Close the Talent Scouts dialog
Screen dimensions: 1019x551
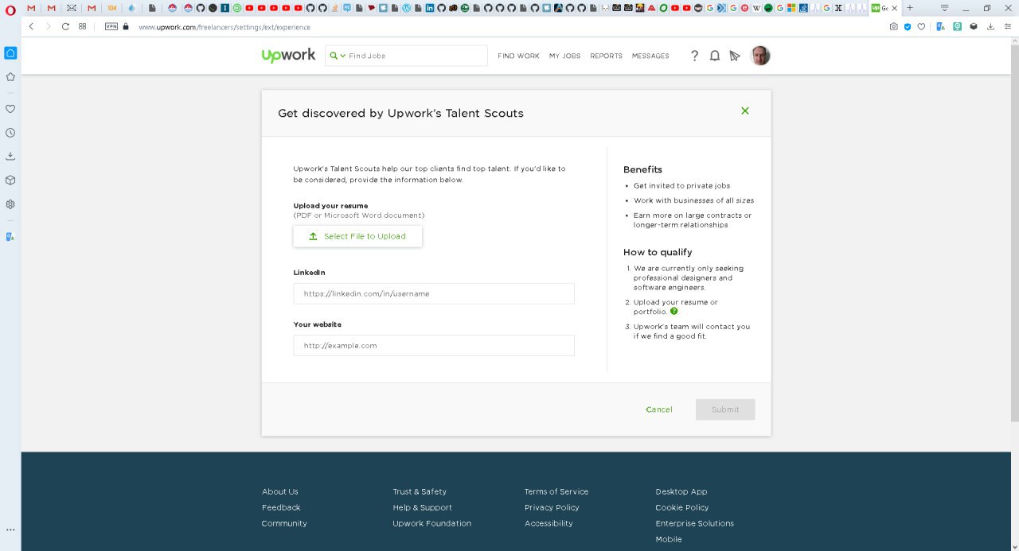pyautogui.click(x=745, y=111)
